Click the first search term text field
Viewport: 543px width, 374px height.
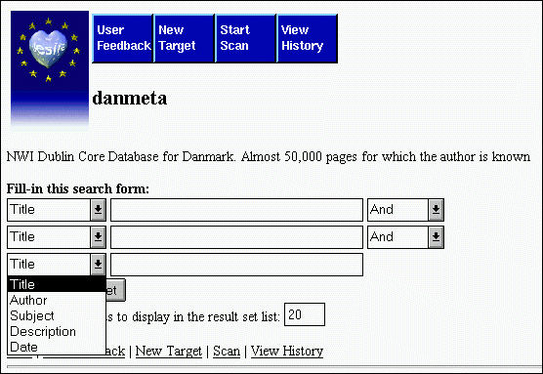coord(236,210)
